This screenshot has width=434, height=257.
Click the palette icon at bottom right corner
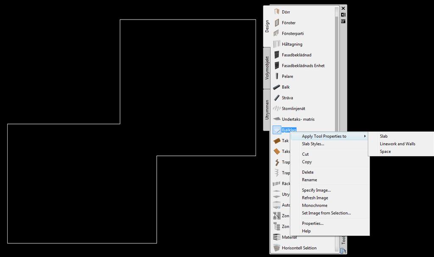coord(343,251)
